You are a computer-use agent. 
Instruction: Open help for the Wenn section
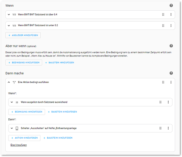pos(171,5)
